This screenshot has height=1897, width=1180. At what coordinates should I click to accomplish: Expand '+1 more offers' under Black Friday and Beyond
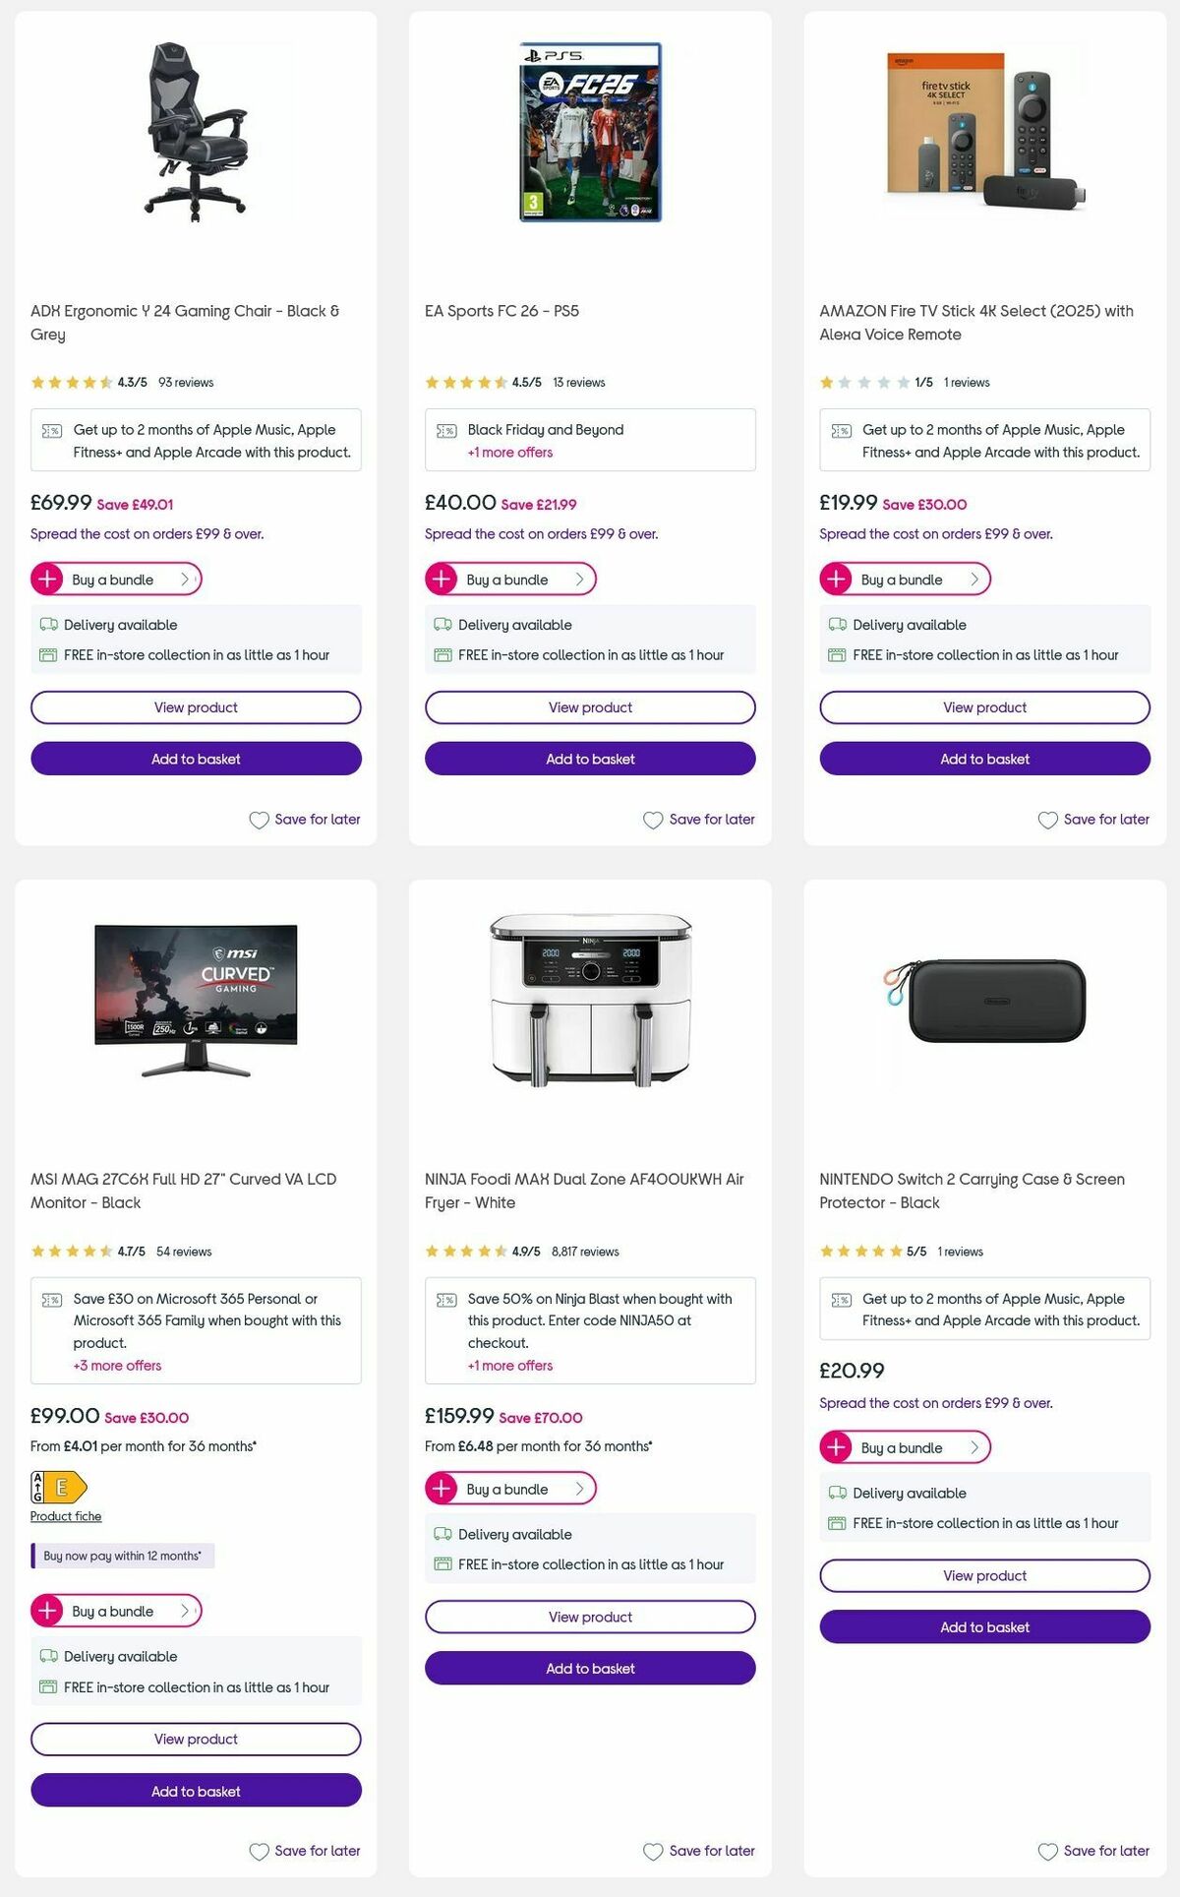[x=509, y=452]
